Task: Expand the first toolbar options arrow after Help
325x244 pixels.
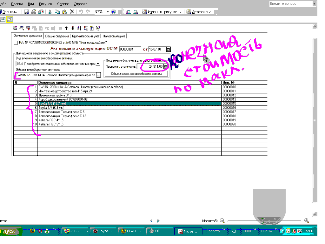Action: click(x=120, y=13)
